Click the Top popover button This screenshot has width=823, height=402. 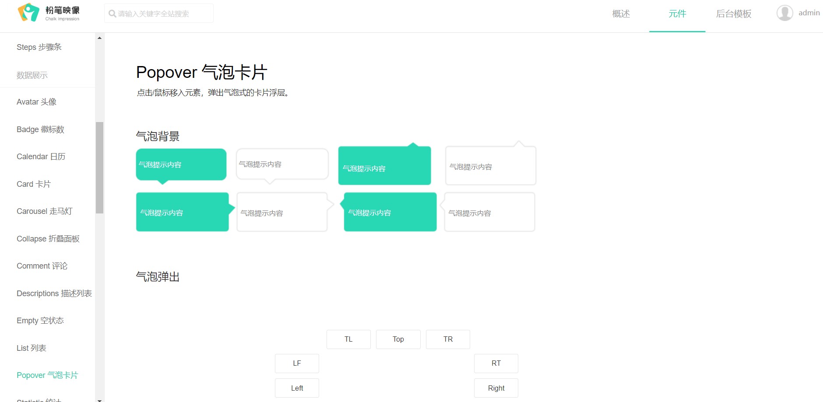398,339
